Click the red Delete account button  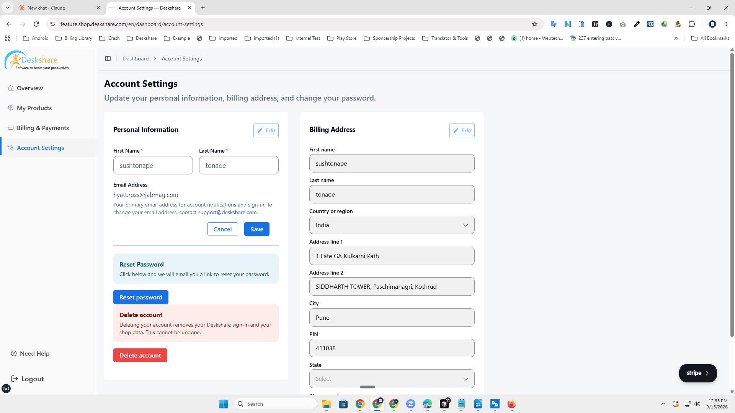coord(140,355)
